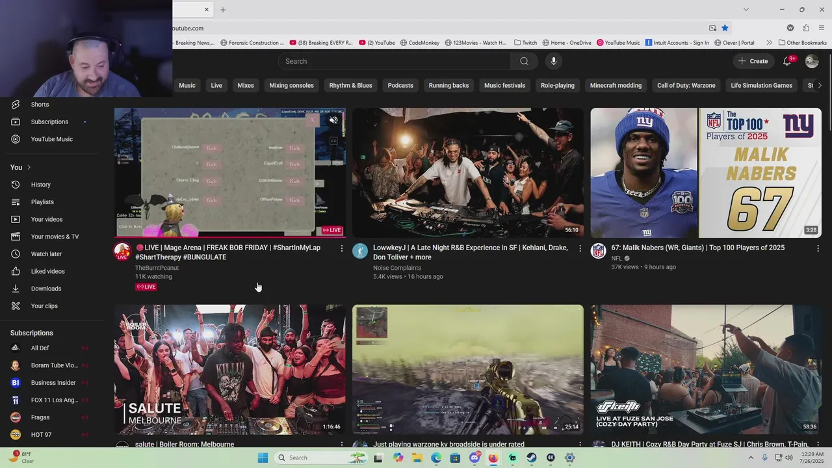Open the Twitch bookmark folder
This screenshot has height=468, width=832.
[525, 43]
